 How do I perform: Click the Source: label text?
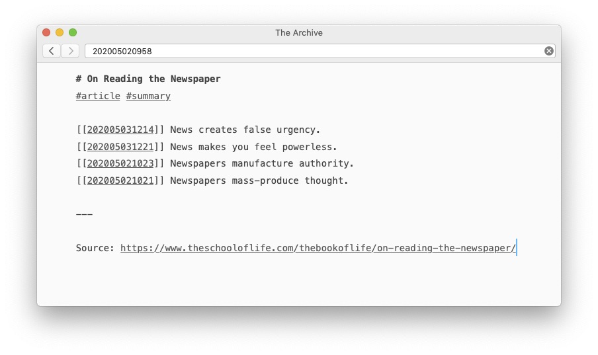[x=95, y=248]
